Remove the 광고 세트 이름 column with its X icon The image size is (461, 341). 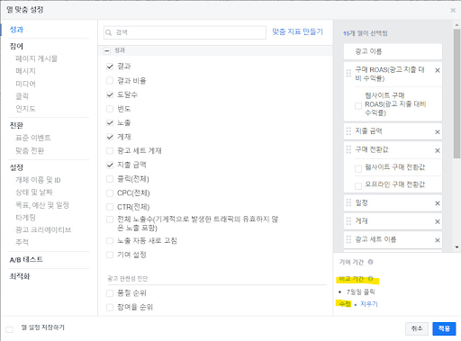click(438, 240)
